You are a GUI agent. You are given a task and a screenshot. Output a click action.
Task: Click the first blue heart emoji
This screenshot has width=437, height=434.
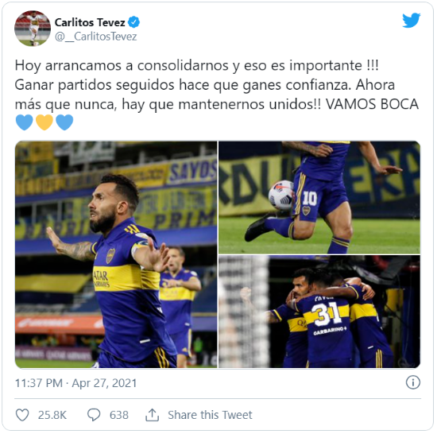[x=25, y=122]
